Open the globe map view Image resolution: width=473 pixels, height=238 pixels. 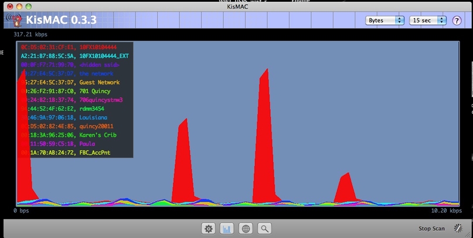pos(246,229)
